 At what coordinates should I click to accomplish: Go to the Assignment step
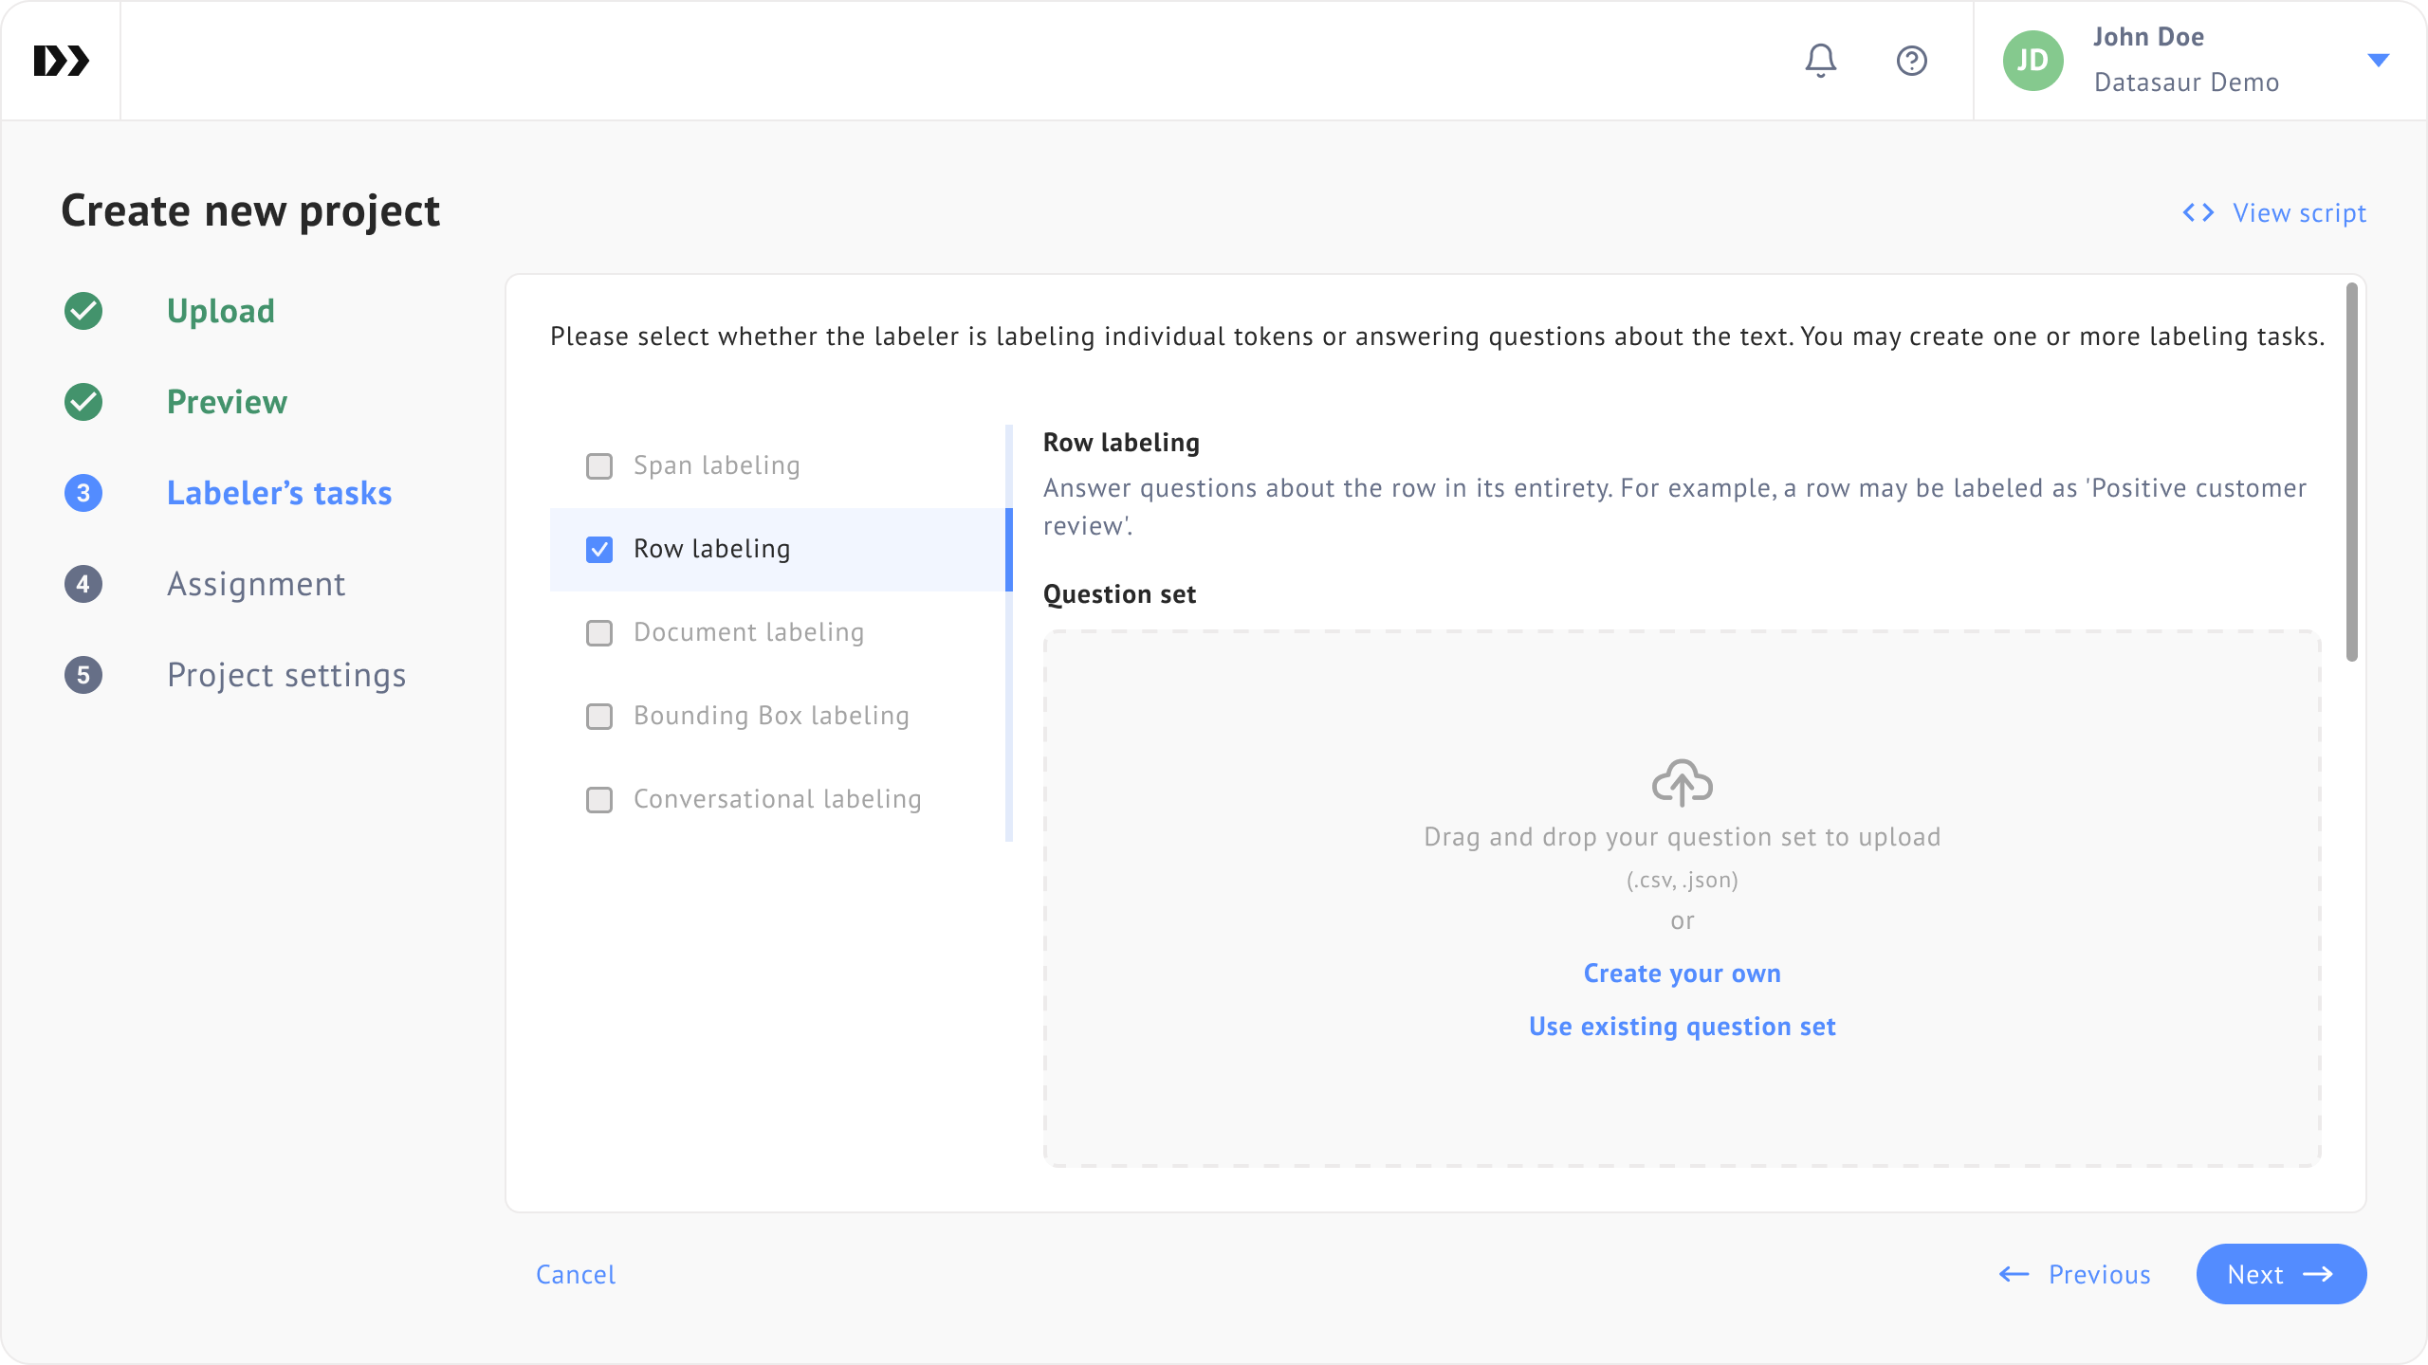pyautogui.click(x=255, y=584)
